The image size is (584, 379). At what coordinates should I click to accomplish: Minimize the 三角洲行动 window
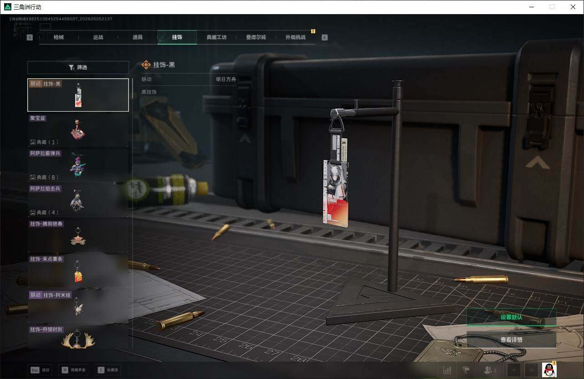(x=531, y=7)
